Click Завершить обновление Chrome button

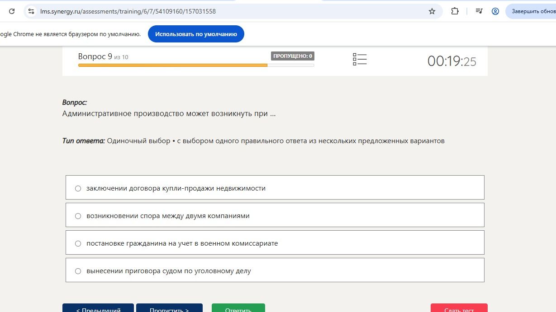click(531, 11)
